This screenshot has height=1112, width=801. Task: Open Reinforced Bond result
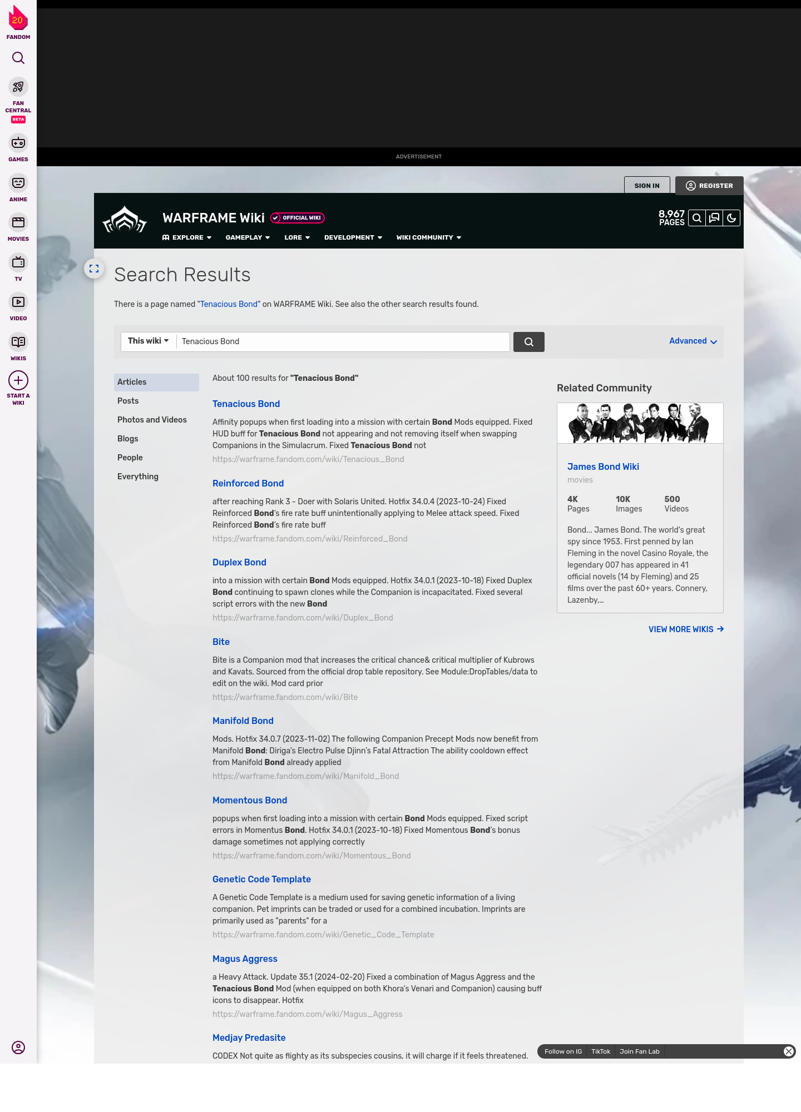pos(248,483)
